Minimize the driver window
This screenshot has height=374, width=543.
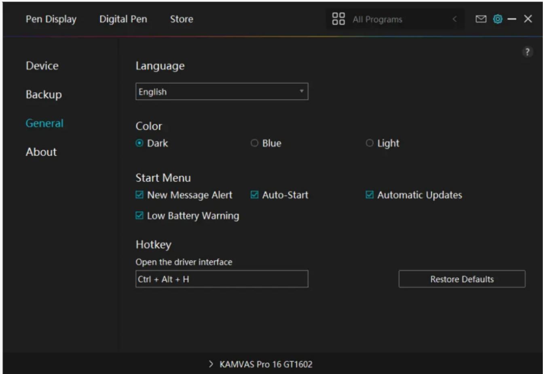click(512, 19)
